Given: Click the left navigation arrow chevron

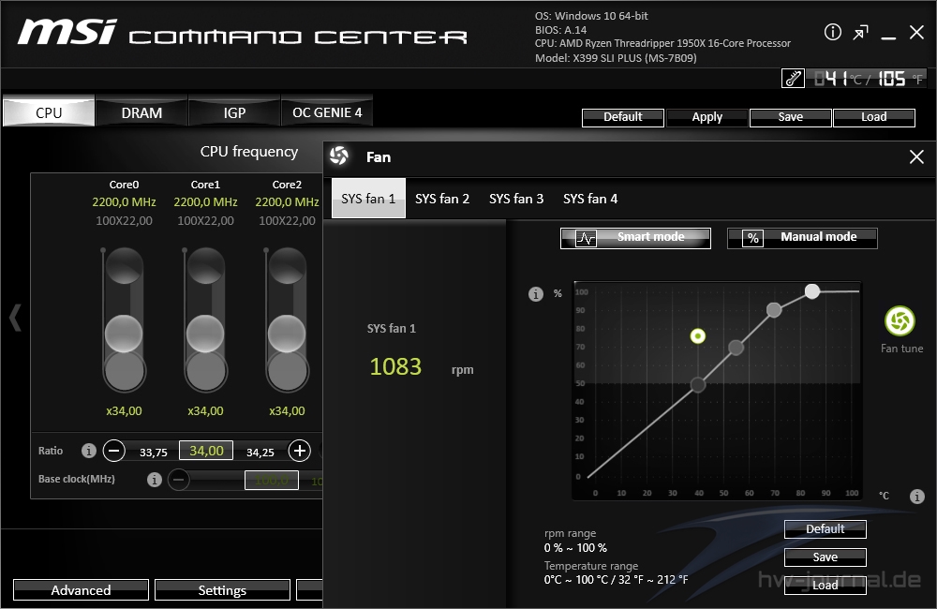Looking at the screenshot, I should (x=16, y=318).
